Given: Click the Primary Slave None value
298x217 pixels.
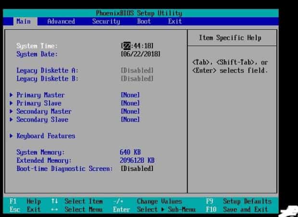Looking at the screenshot, I should (x=130, y=103).
